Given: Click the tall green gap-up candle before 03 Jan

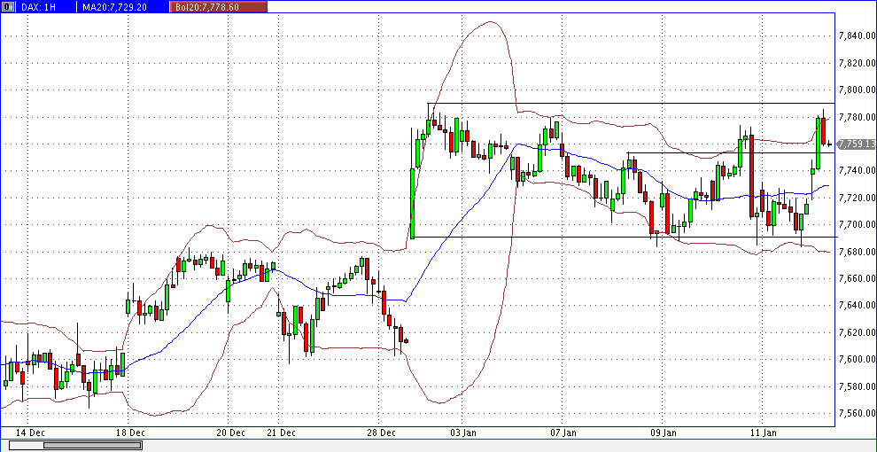Looking at the screenshot, I should (412, 204).
